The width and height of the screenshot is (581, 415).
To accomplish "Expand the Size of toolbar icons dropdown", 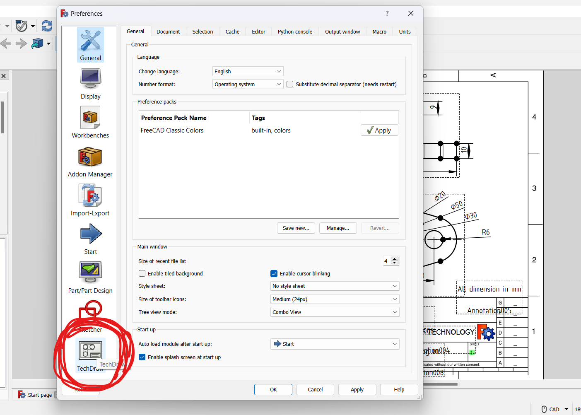I will 334,299.
